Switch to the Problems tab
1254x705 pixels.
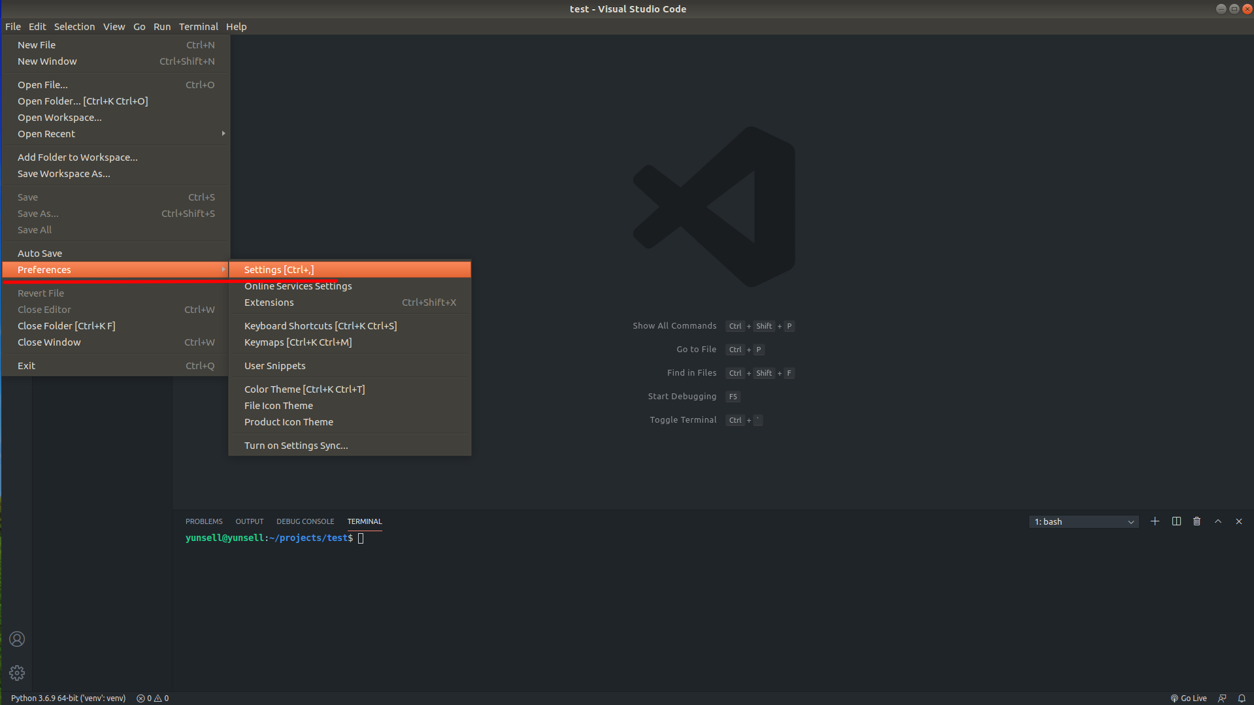[204, 521]
